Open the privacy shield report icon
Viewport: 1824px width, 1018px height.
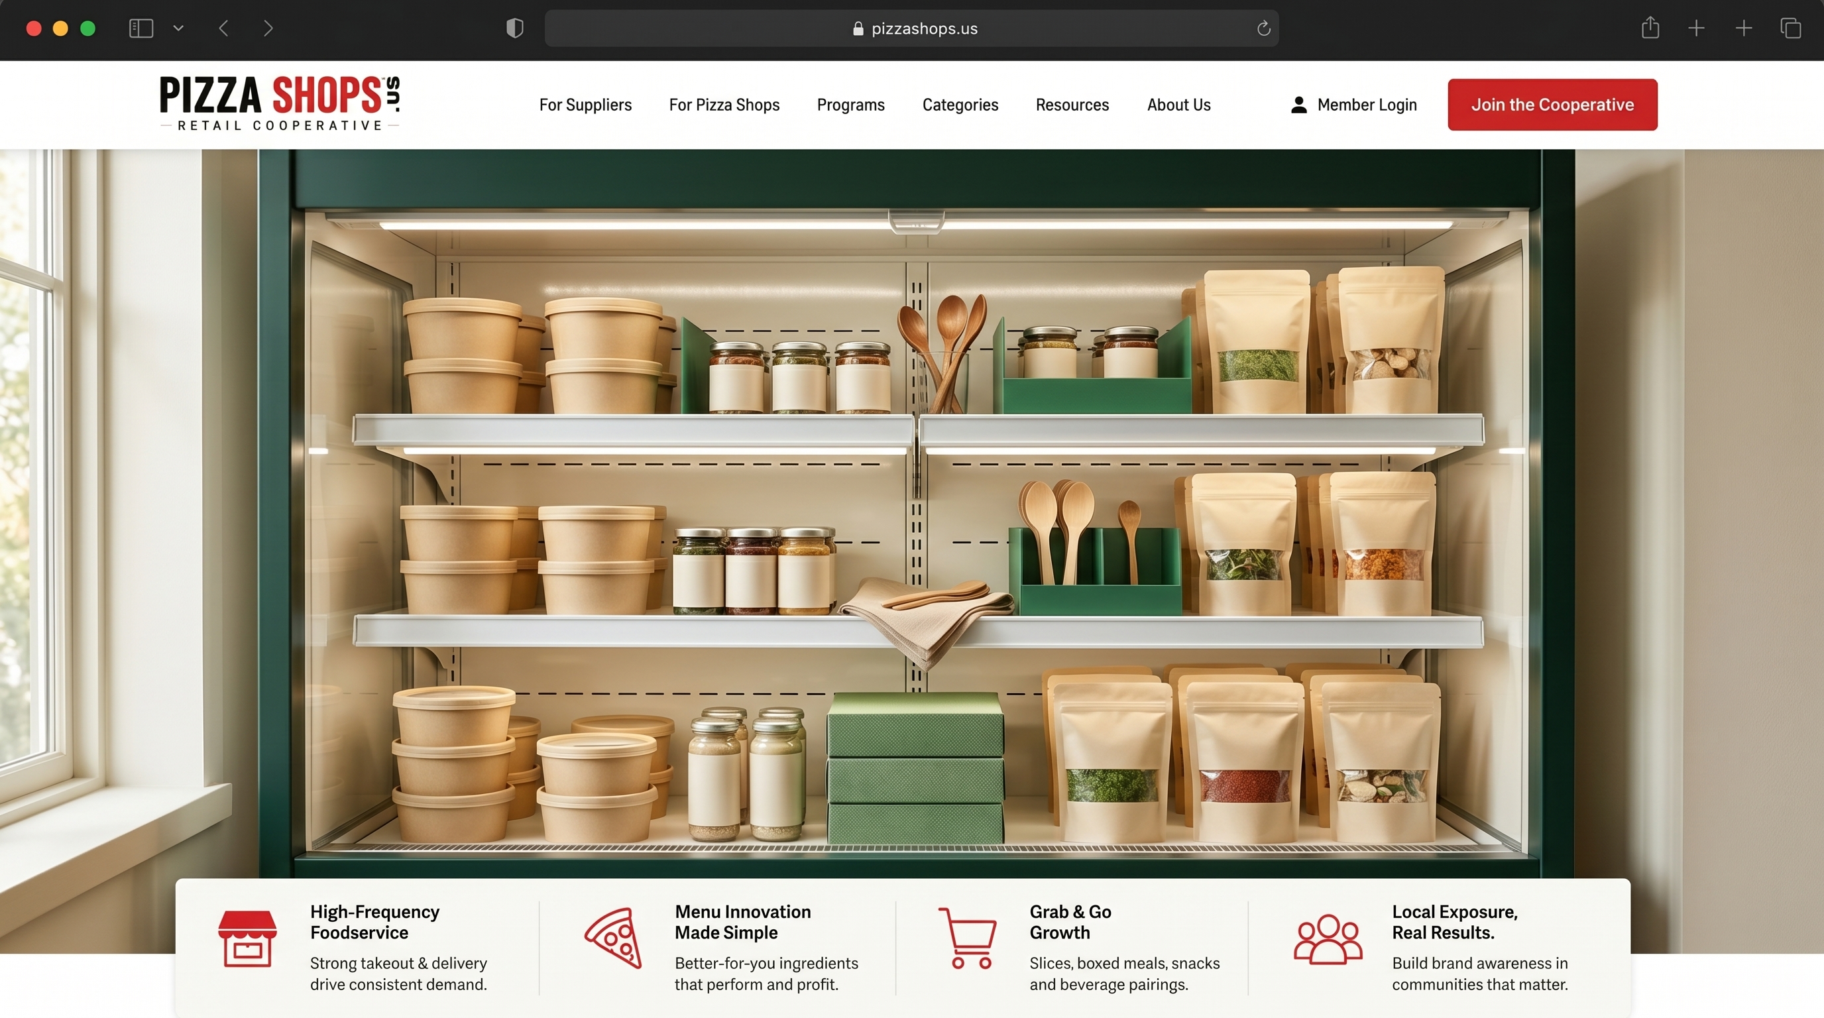click(515, 28)
